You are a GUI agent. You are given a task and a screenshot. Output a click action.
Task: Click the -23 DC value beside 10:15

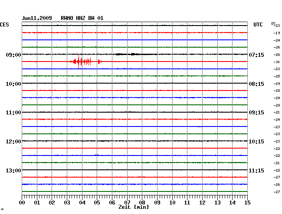tap(277, 142)
